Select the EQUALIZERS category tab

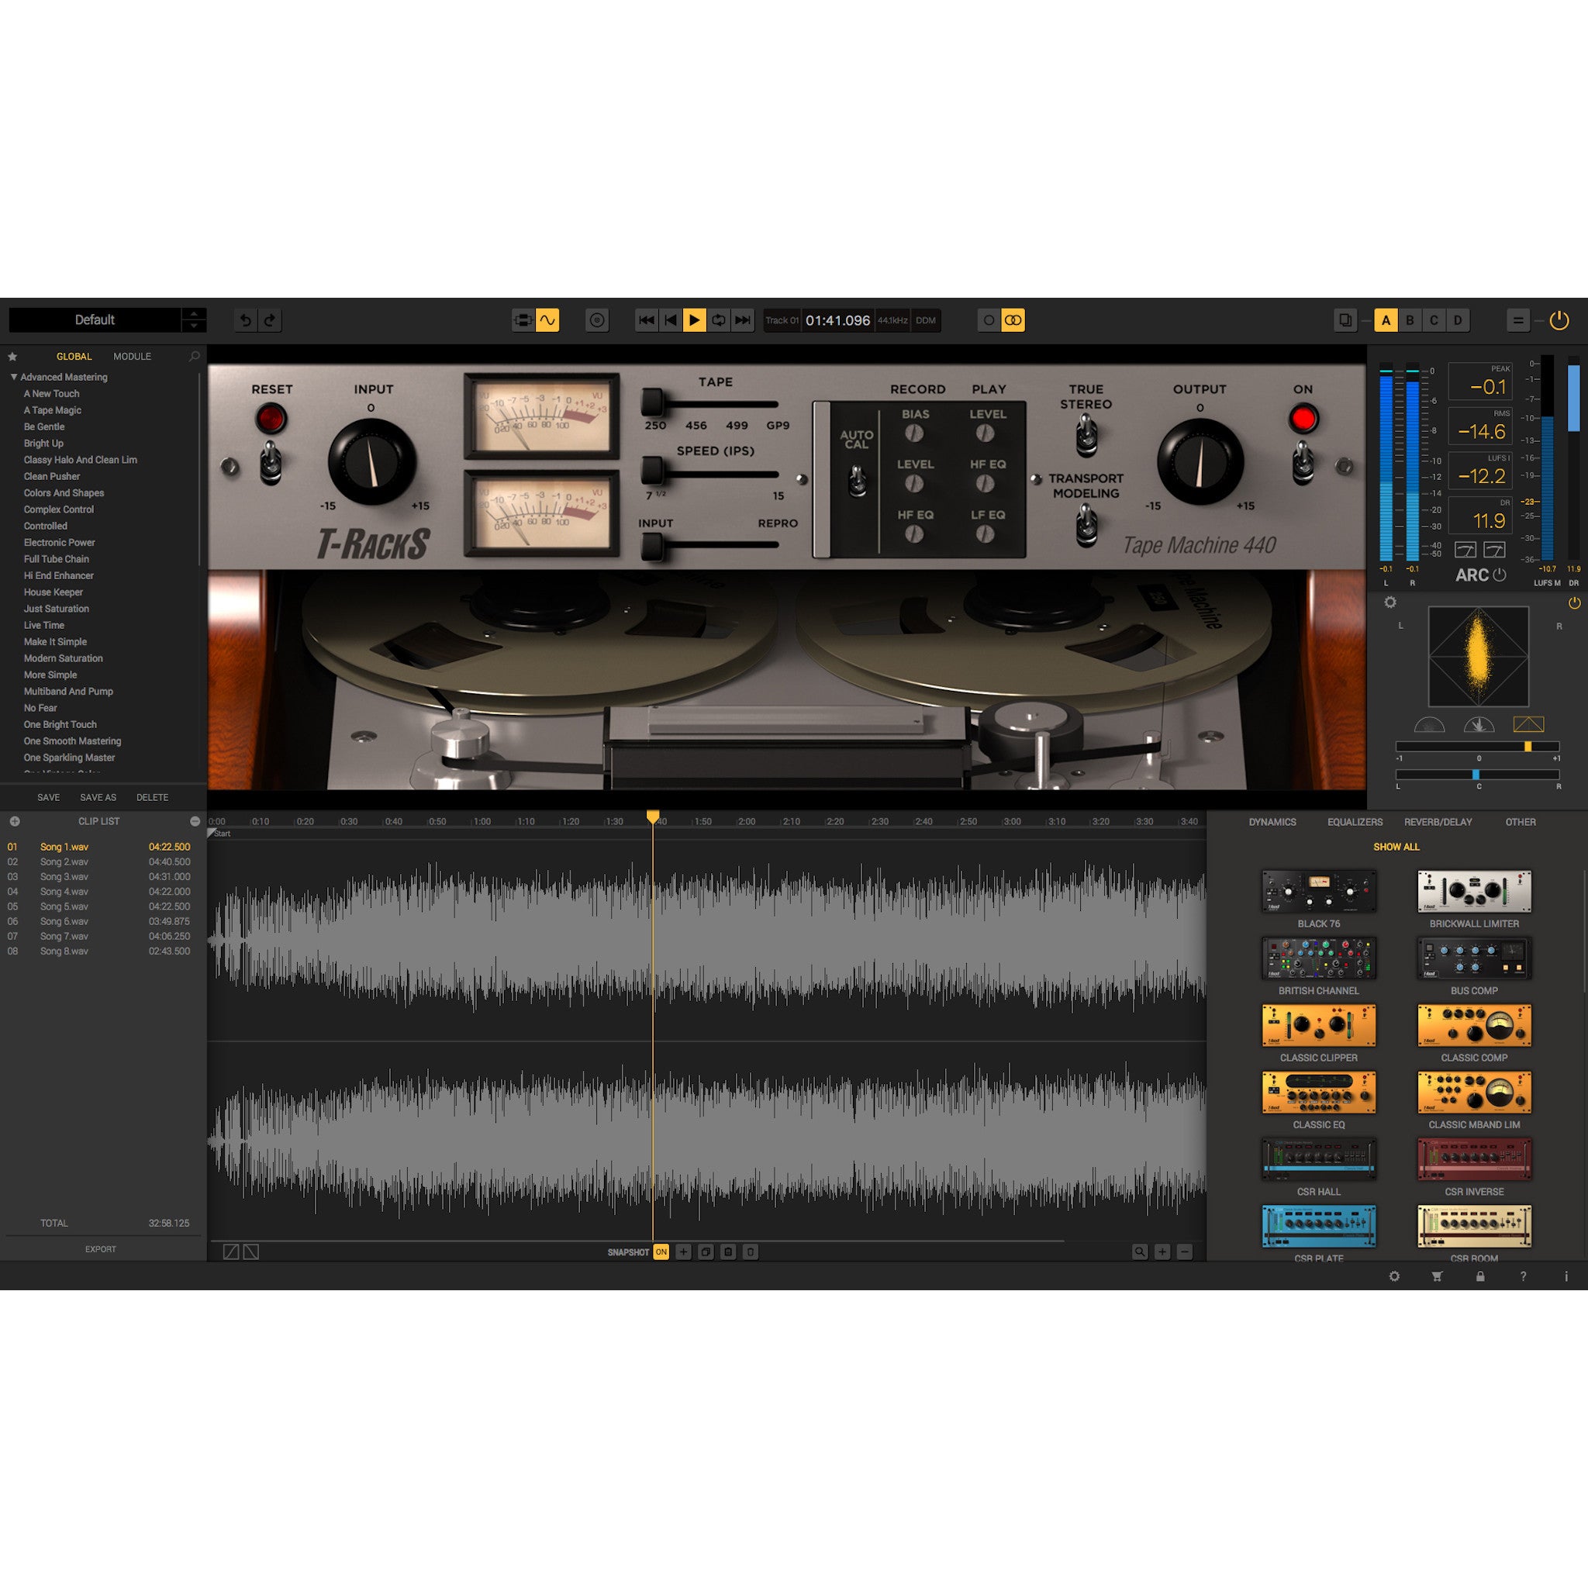[1355, 822]
